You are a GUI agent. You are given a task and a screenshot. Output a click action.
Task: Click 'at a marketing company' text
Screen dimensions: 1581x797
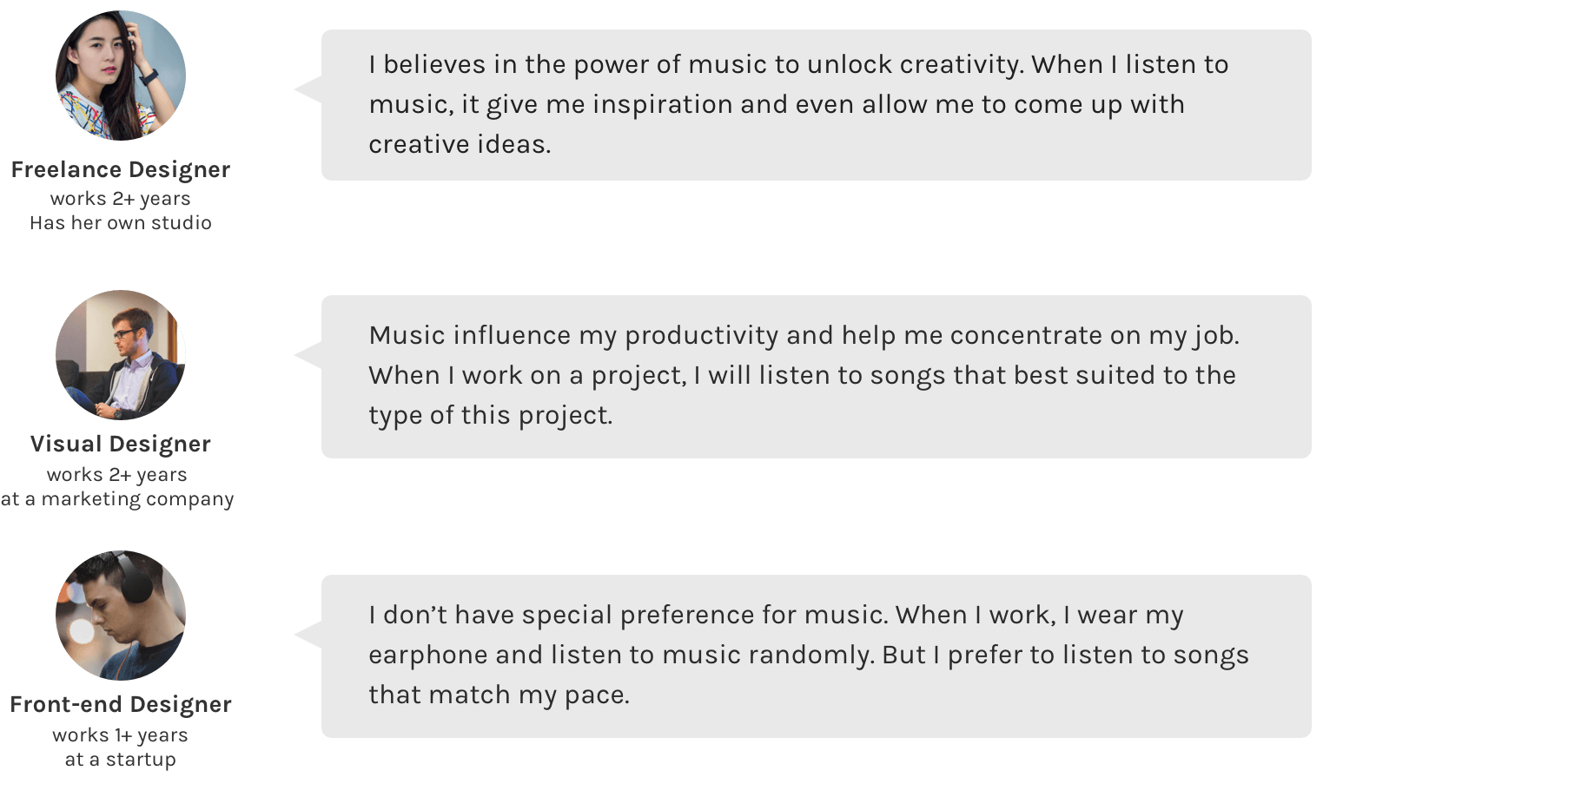[x=117, y=499]
